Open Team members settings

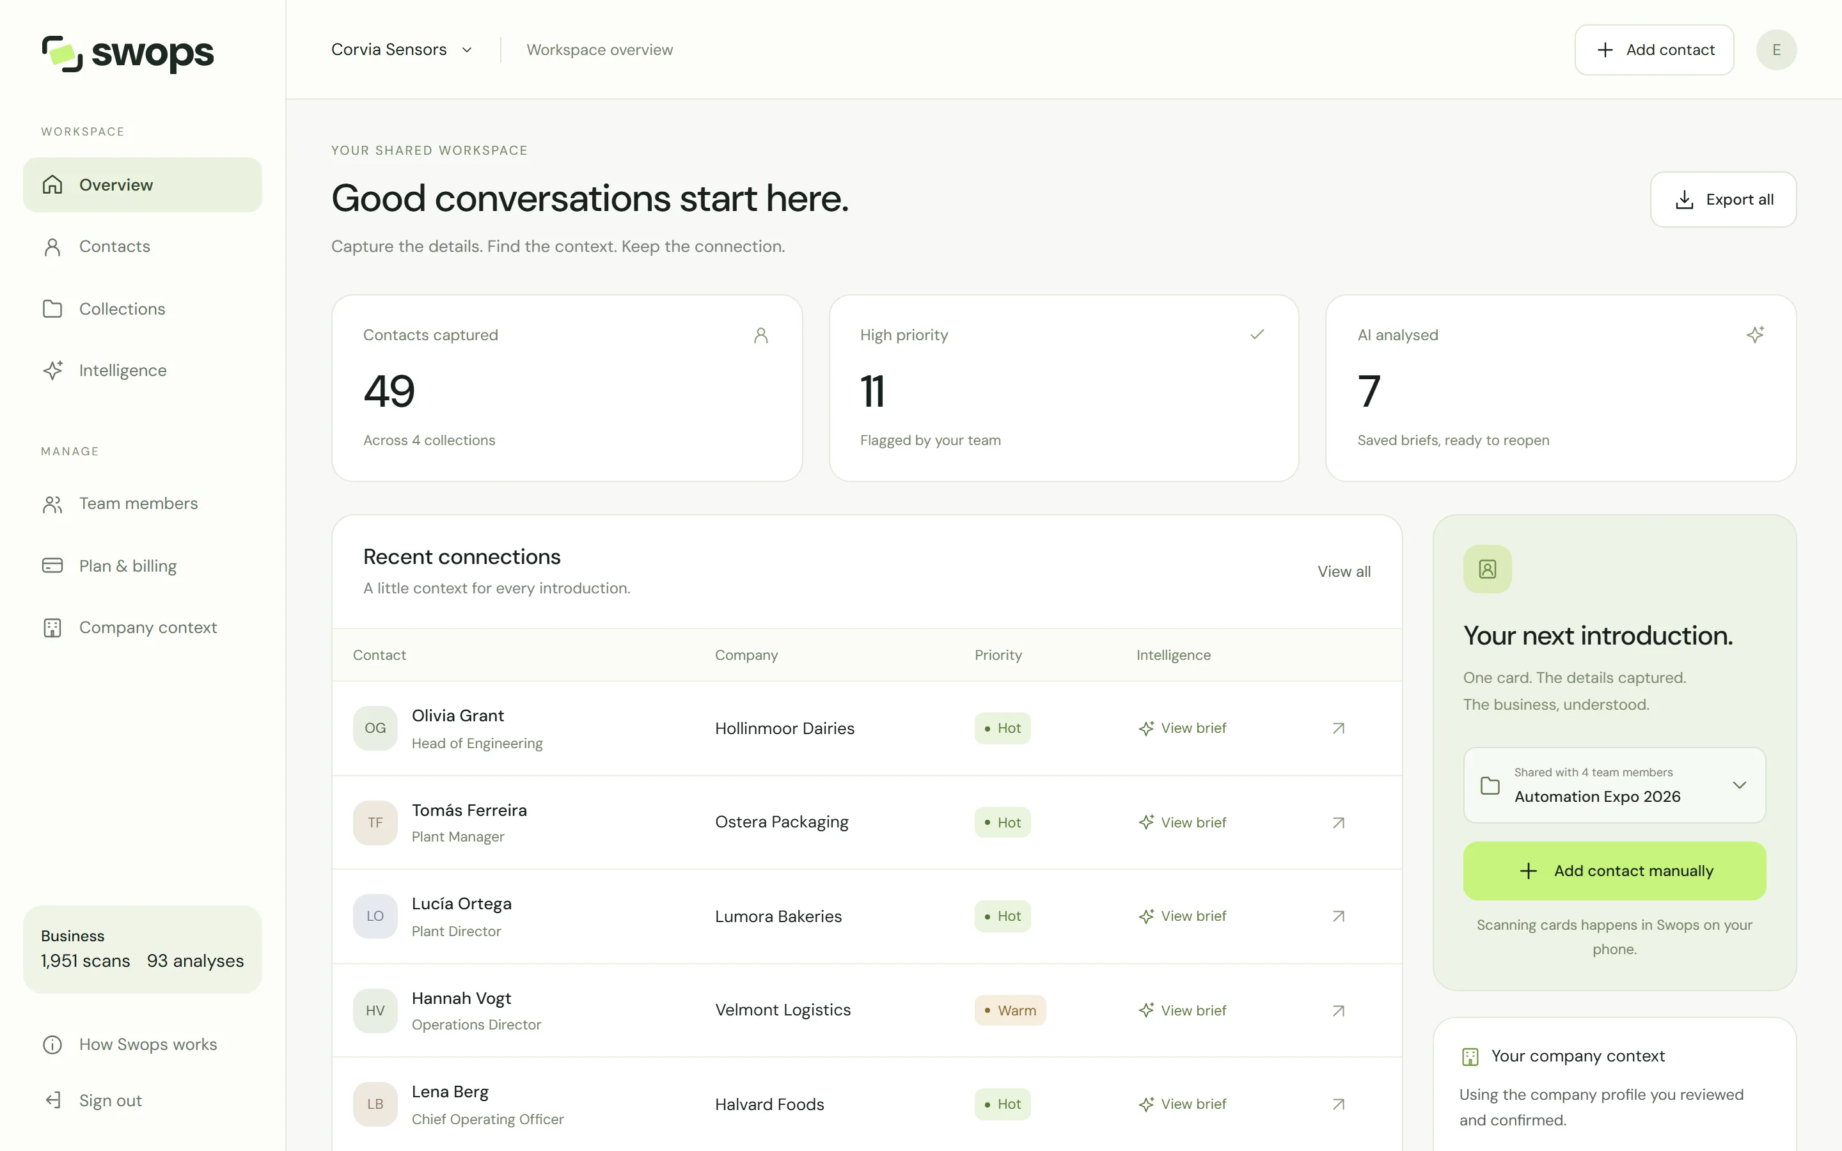click(143, 504)
